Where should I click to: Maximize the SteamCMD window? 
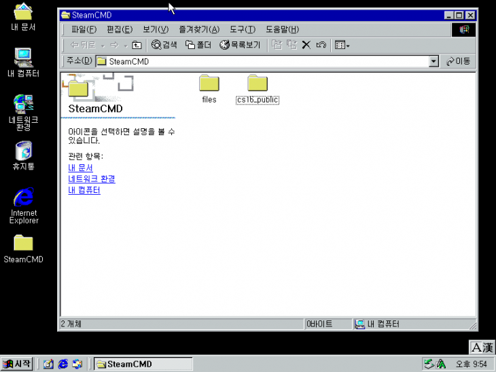point(459,15)
